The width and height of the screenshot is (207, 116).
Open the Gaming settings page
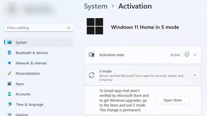point(22,114)
